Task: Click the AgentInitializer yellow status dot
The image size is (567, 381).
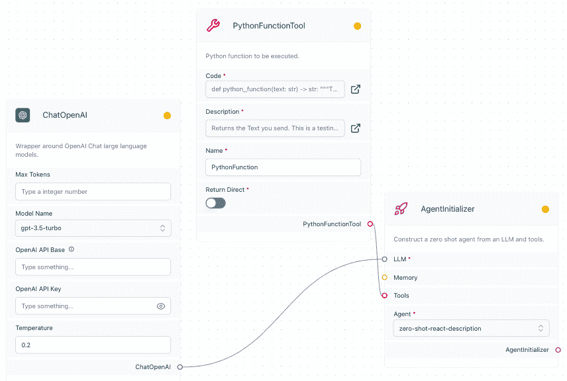Action: pos(545,210)
